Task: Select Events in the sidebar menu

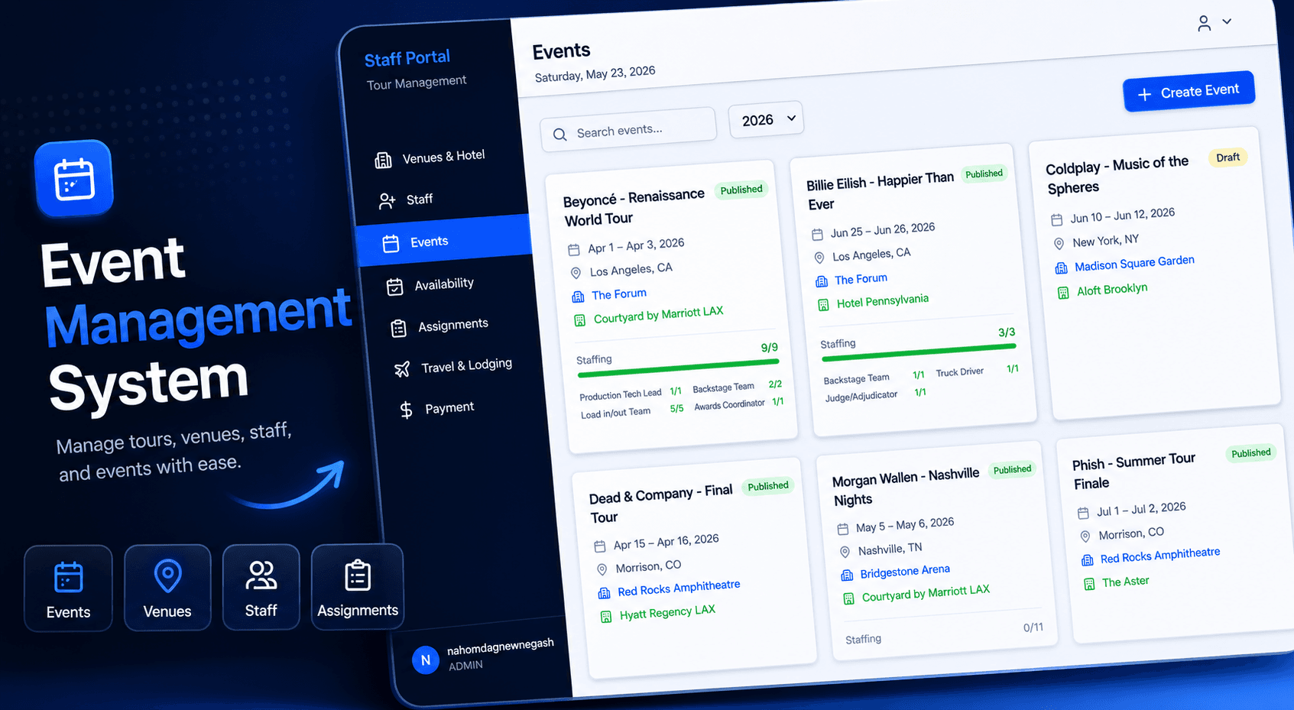Action: 445,242
